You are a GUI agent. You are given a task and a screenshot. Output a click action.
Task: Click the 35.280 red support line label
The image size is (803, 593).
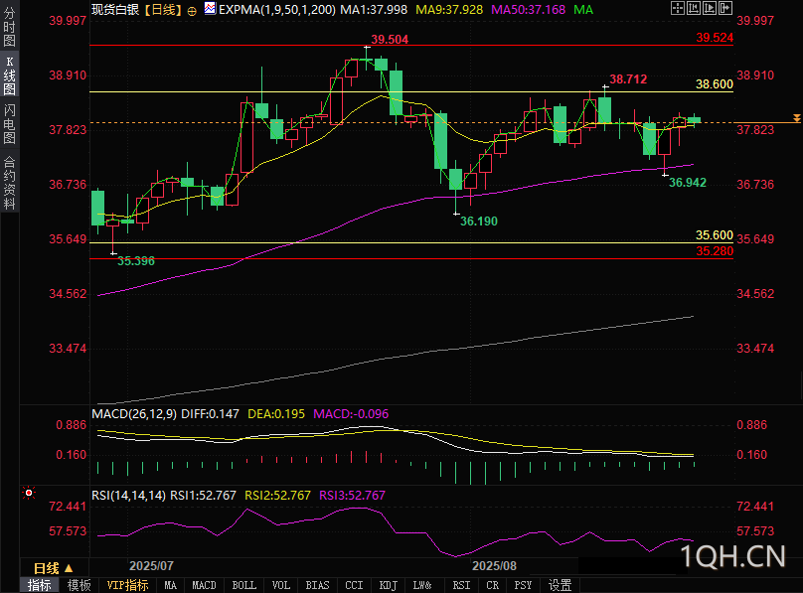(715, 251)
